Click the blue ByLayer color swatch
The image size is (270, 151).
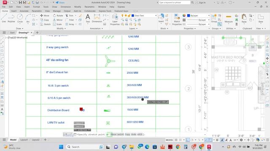pos(189,16)
